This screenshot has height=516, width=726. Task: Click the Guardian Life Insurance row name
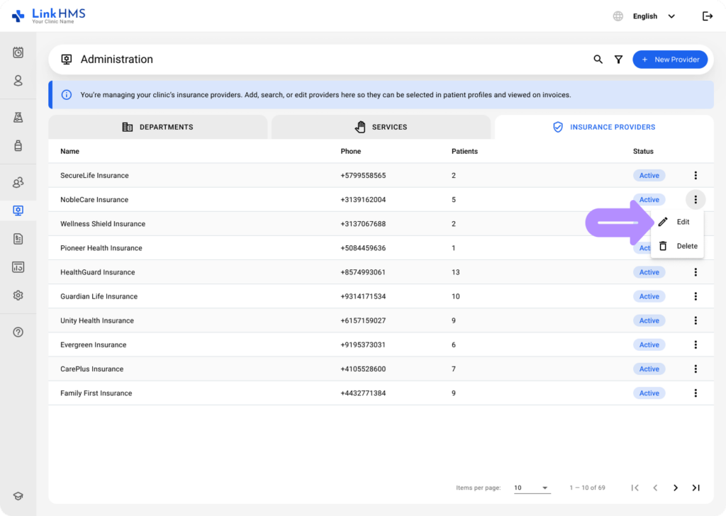click(99, 296)
